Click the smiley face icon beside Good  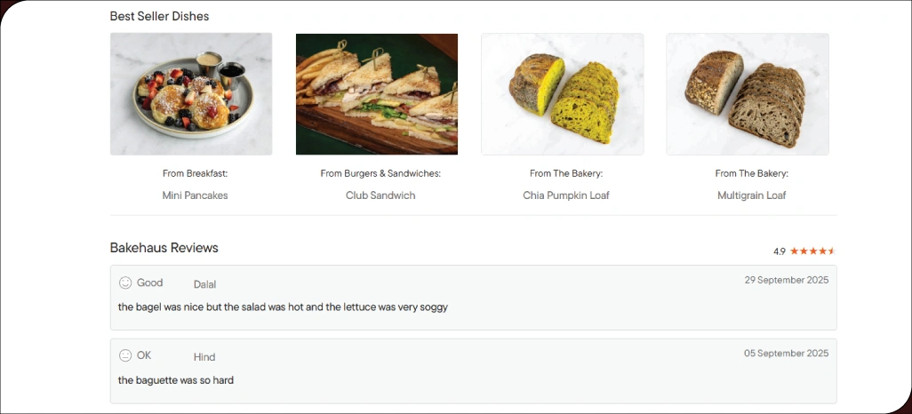125,283
